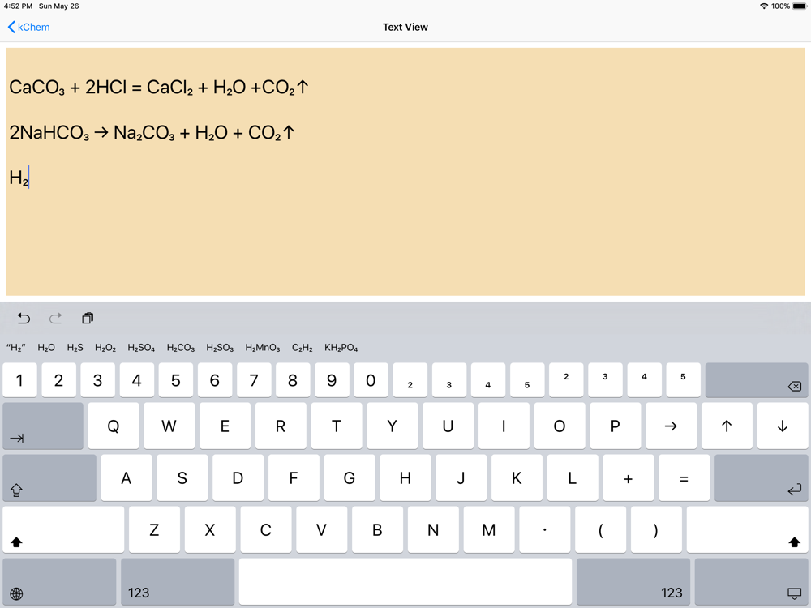Tap the up arrow gas key
This screenshot has height=608, width=811.
pyautogui.click(x=727, y=426)
